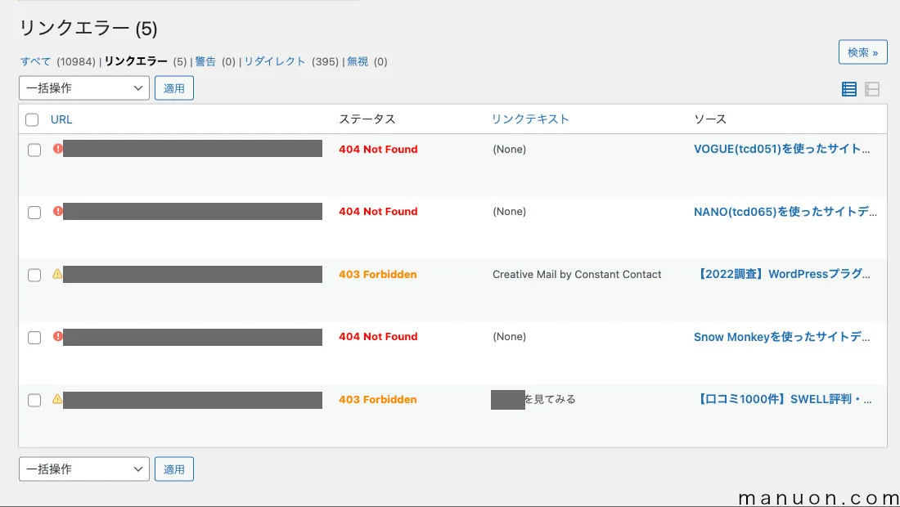Open the bottom 一括操作 bulk actions dropdown
This screenshot has height=507, width=900.
[83, 469]
